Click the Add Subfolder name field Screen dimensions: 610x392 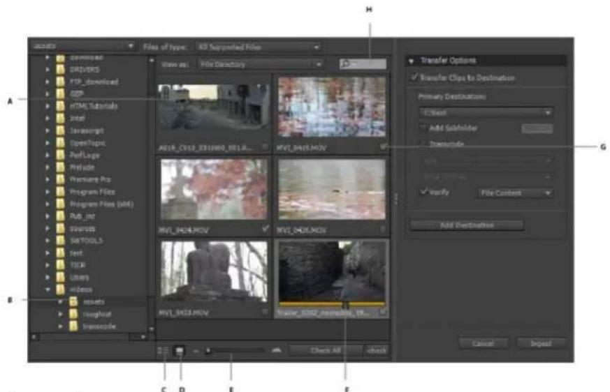[537, 128]
